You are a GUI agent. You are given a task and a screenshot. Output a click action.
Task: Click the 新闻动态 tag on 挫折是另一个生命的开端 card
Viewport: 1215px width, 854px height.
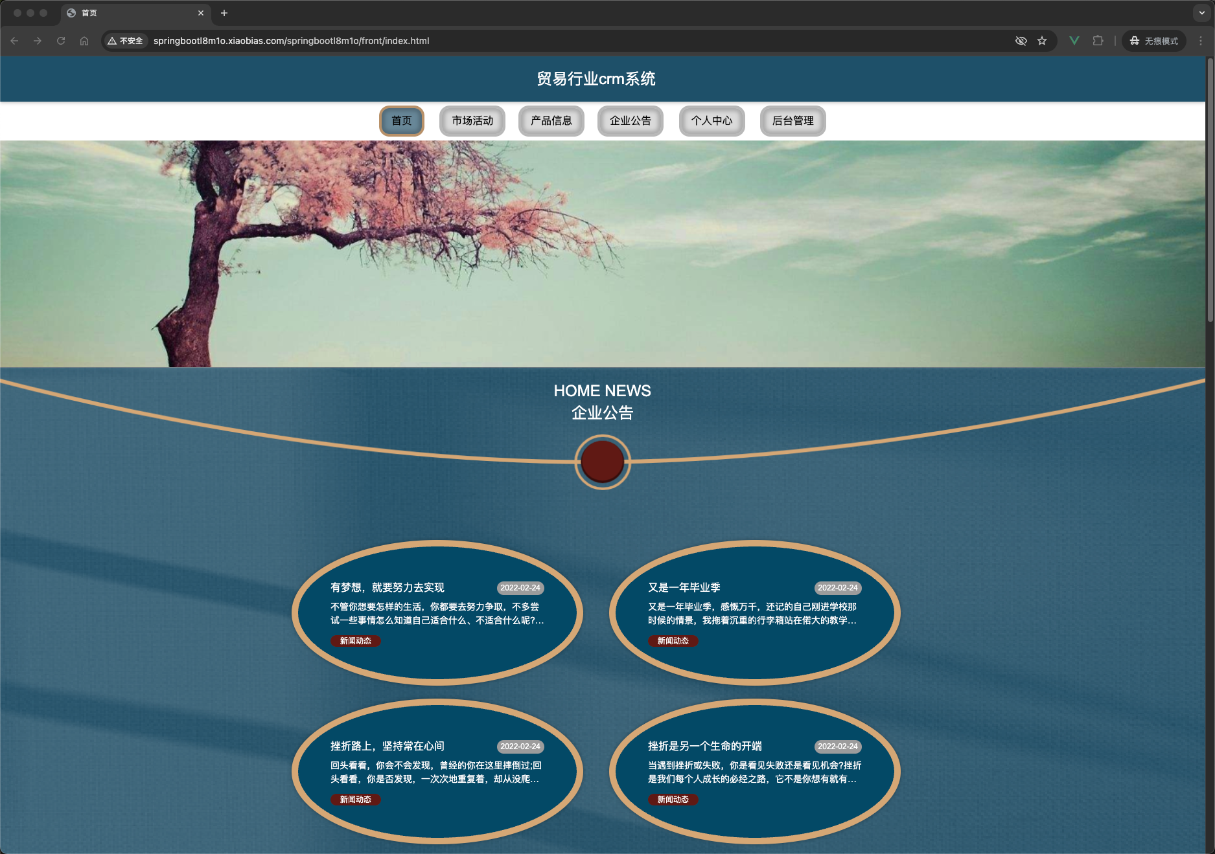673,800
